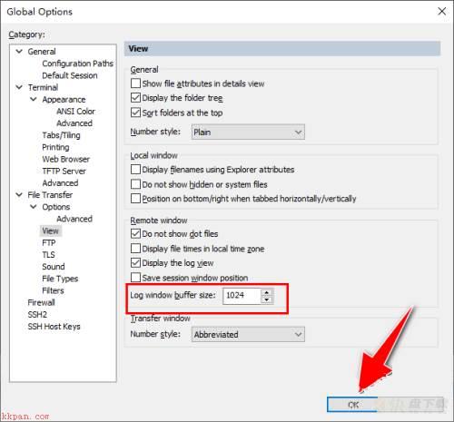Close the Global Options dialog
The image size is (454, 422).
tap(441, 12)
